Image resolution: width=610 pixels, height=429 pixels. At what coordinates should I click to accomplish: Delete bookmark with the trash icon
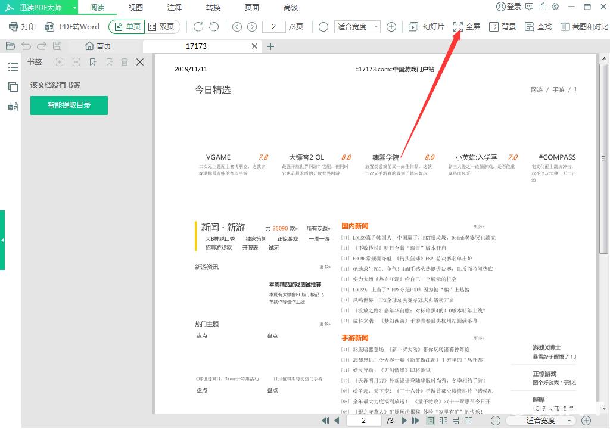click(x=125, y=62)
